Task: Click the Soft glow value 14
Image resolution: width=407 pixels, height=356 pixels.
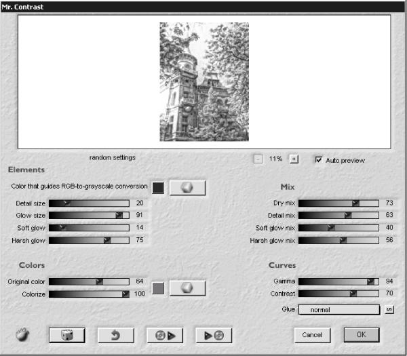Action: point(140,228)
